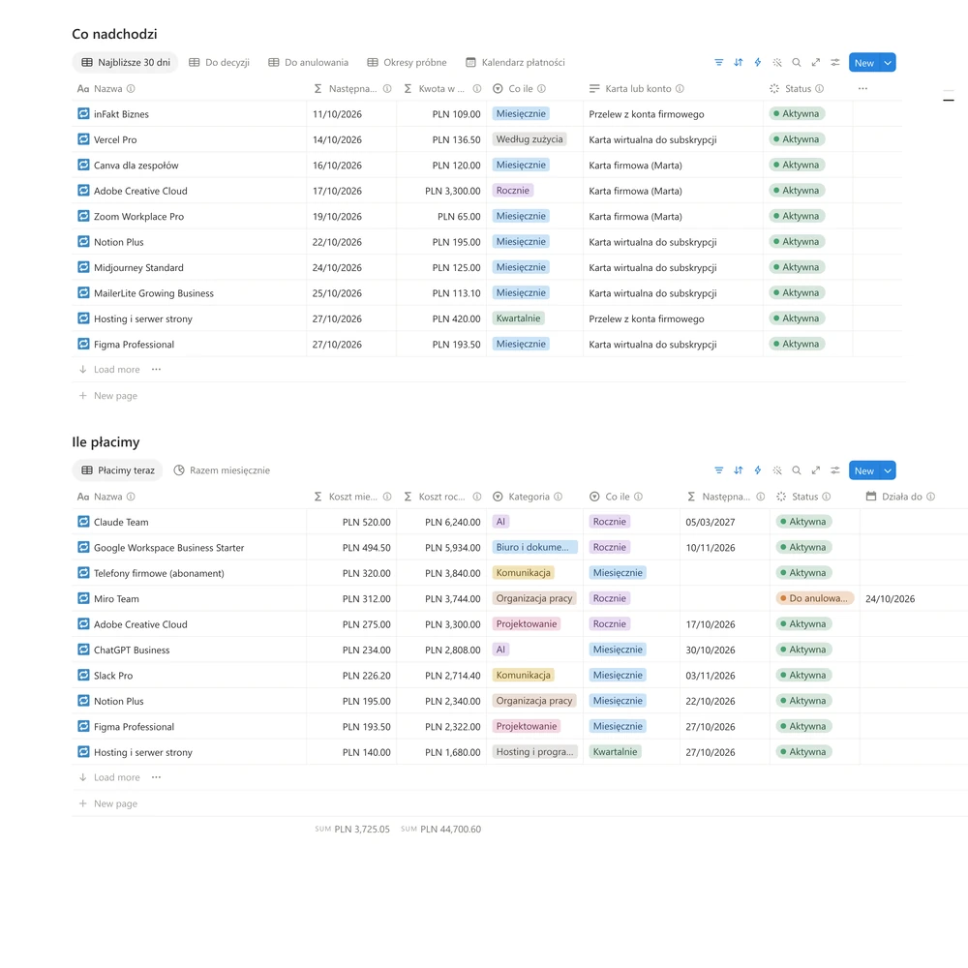
Task: Click the info icon beside the Kategoria header
Action: 559,497
